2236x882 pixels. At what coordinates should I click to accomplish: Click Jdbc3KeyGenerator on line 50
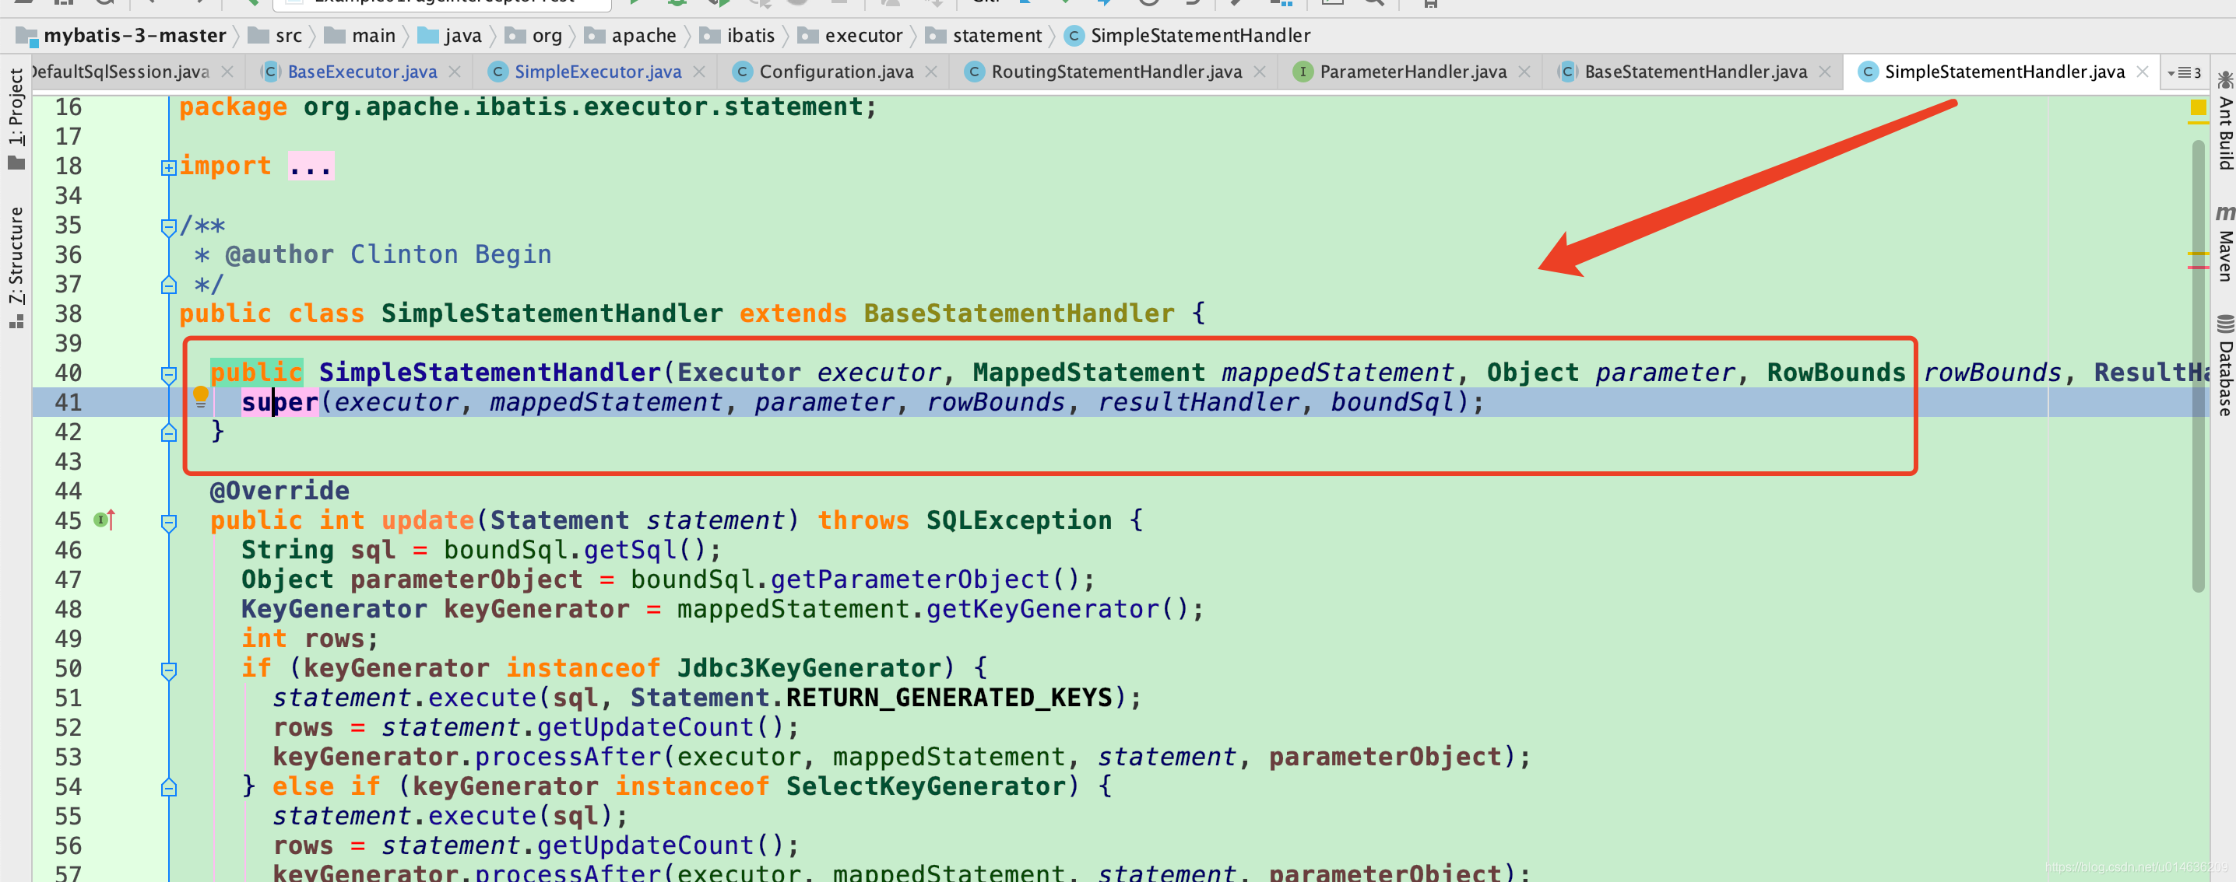coord(809,669)
